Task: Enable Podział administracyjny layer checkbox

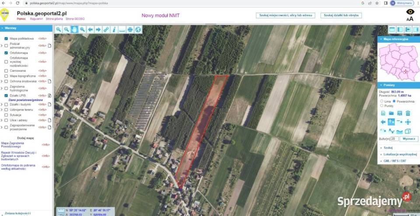Action: (6, 45)
